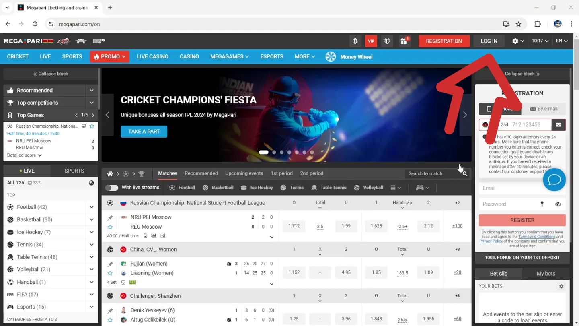
Task: Expand the Recommended section
Action: pos(92,91)
